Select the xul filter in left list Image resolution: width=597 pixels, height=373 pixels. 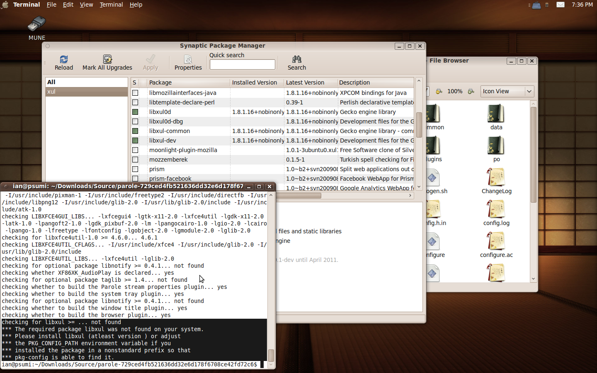tap(86, 92)
